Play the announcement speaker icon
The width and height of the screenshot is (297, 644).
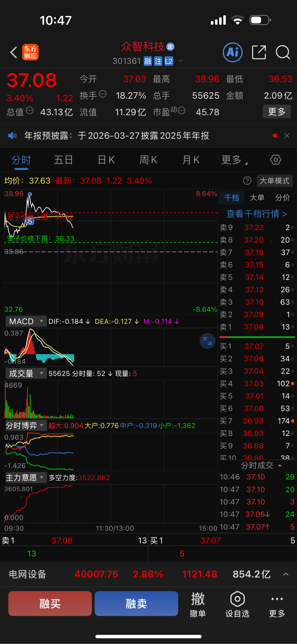pos(12,136)
